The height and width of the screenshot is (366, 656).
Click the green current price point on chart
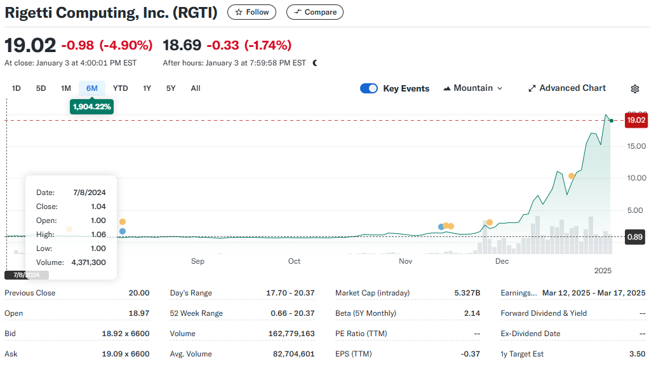coord(612,121)
